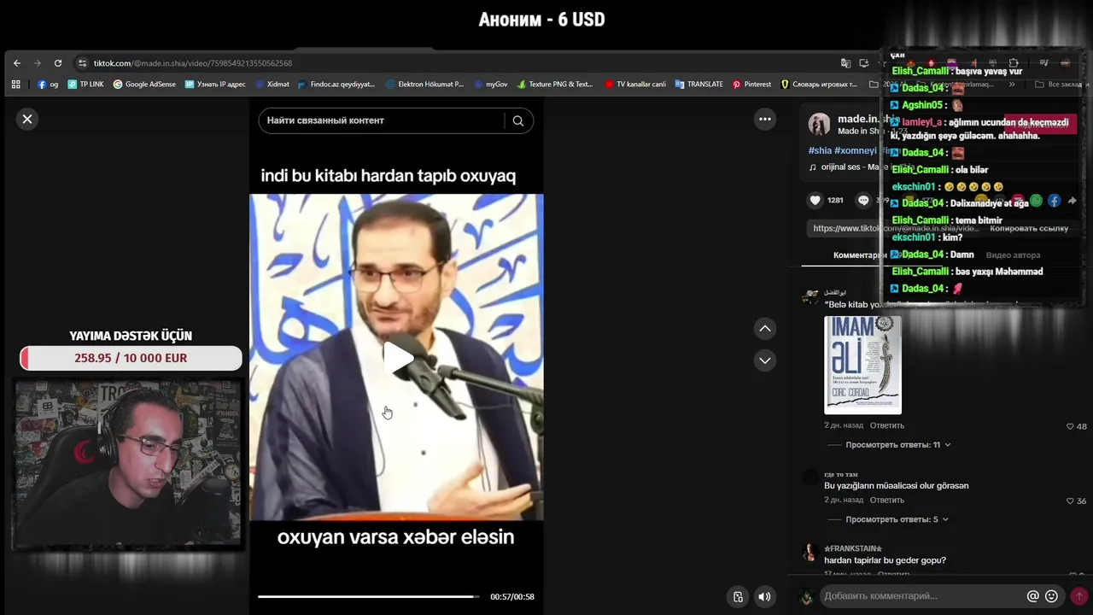The image size is (1093, 615).
Task: Open FRANKSTAIN commenter's profile name
Action: 852,548
